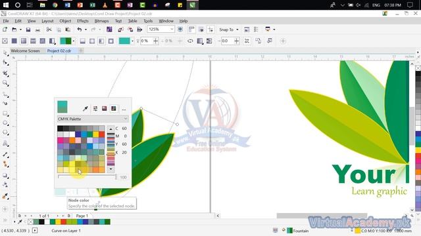Expand the fountain fill picker dropdown arrow
The width and height of the screenshot is (421, 236).
pos(74,41)
